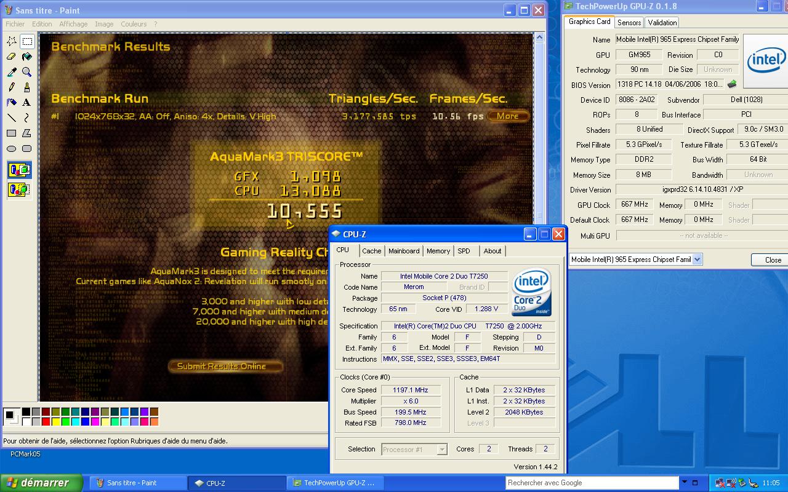Screen dimensions: 788x492
Task: Open the About tab in CPU-Z
Action: [492, 251]
